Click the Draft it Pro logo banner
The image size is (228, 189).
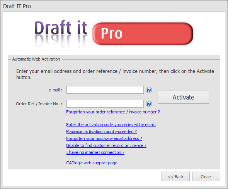click(x=114, y=34)
